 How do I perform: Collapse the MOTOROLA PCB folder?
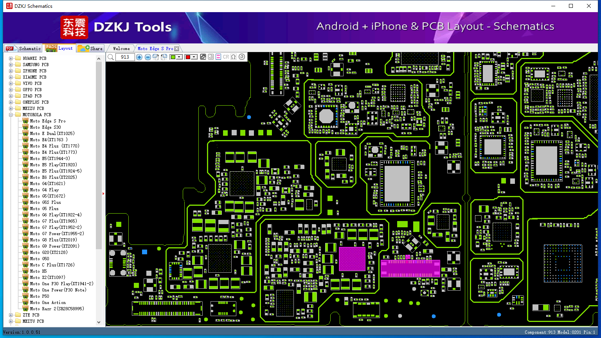[11, 115]
